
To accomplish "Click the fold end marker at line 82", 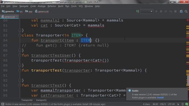I will click(20, 30).
